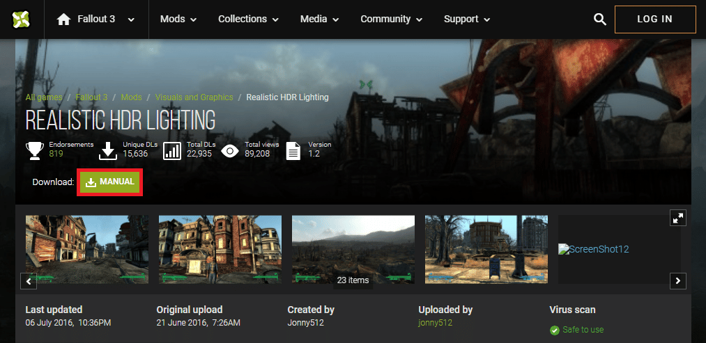
Task: Click the REALISTIC HDR LIGHTING title
Action: [120, 120]
